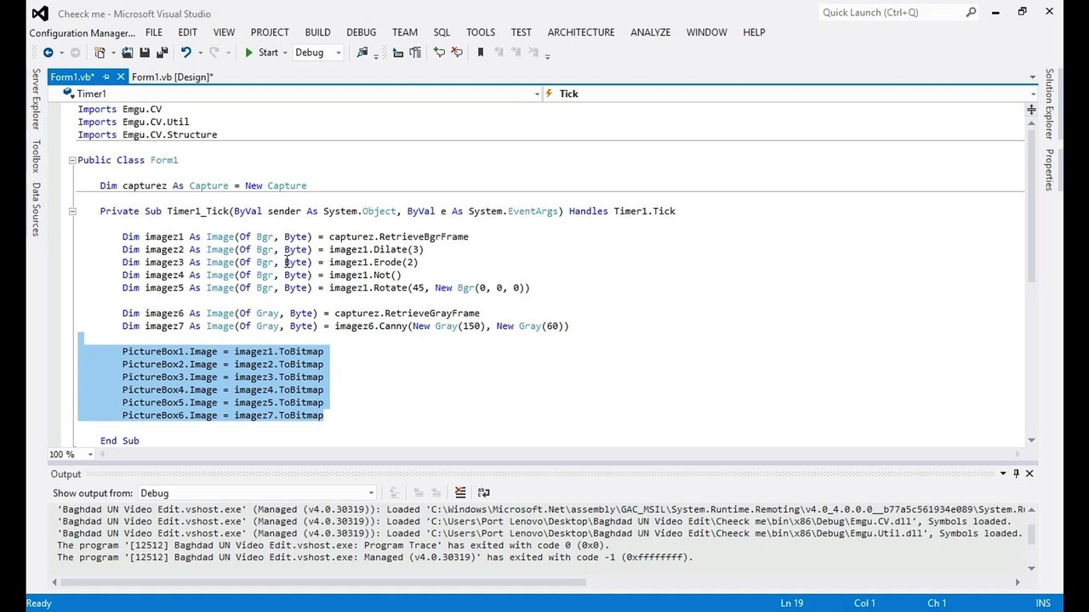1089x612 pixels.
Task: Start debugging with the green Start button
Action: [261, 53]
